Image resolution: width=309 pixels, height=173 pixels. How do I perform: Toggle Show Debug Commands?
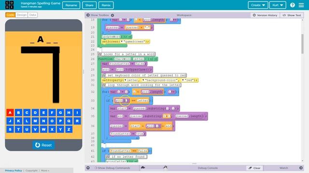click(112, 168)
